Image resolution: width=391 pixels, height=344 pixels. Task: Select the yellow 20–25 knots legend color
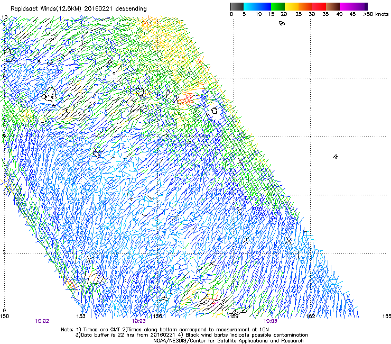coord(292,6)
